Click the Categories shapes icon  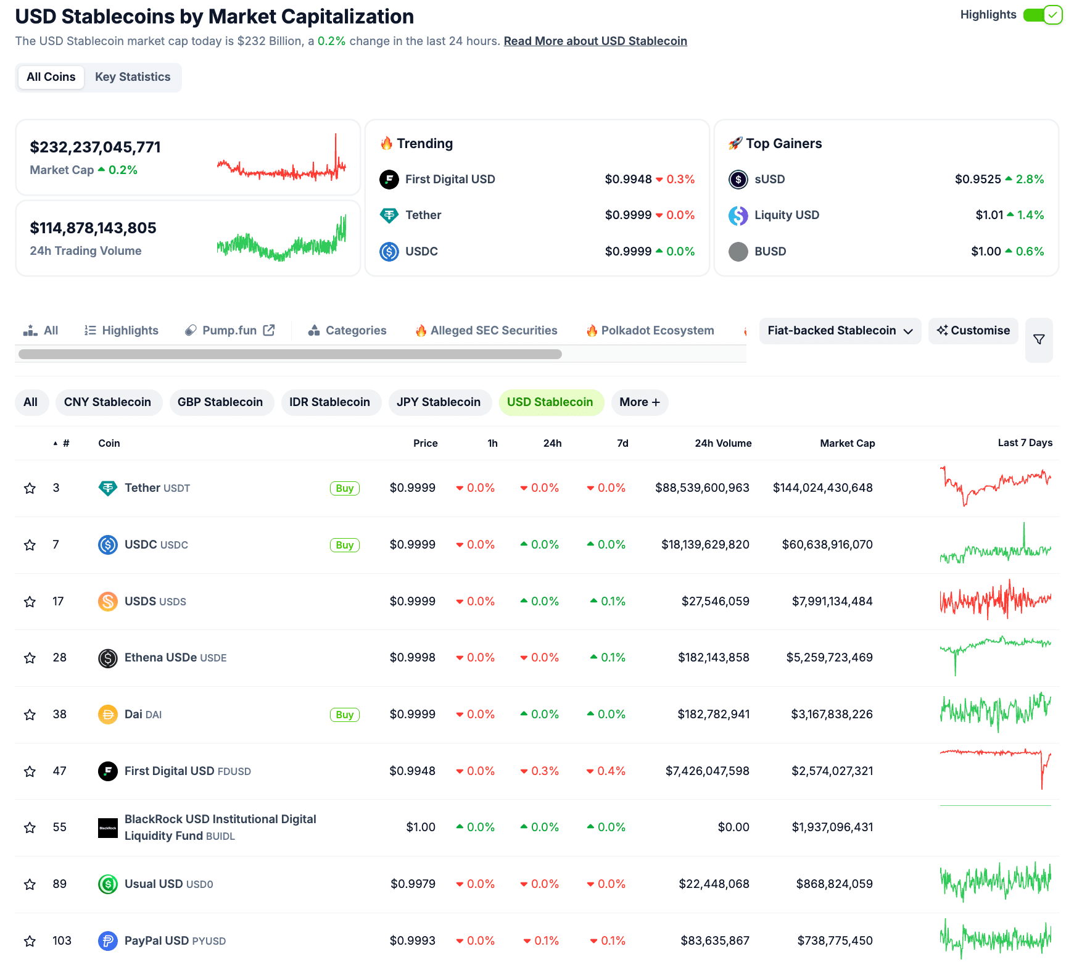tap(314, 331)
